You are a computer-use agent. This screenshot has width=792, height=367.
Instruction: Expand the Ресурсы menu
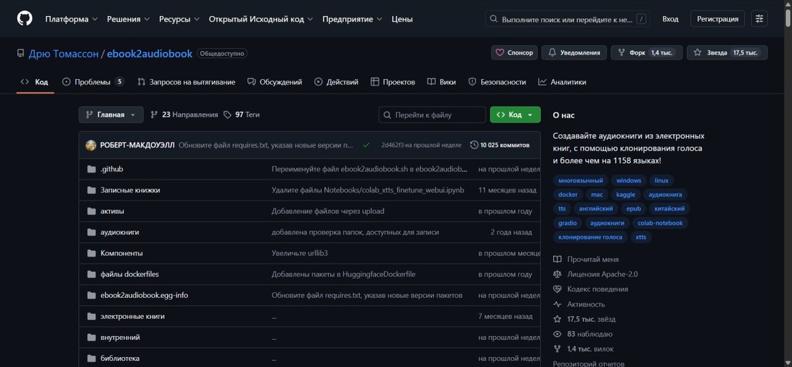pos(180,19)
